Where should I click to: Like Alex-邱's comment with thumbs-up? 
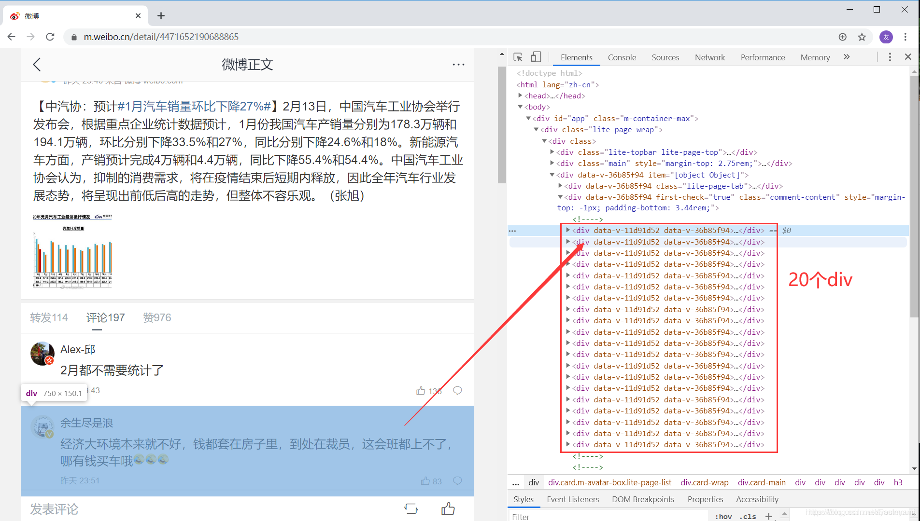(x=421, y=390)
